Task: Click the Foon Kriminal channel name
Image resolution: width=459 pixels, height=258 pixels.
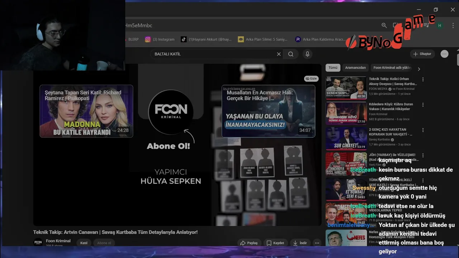Action: (x=58, y=241)
